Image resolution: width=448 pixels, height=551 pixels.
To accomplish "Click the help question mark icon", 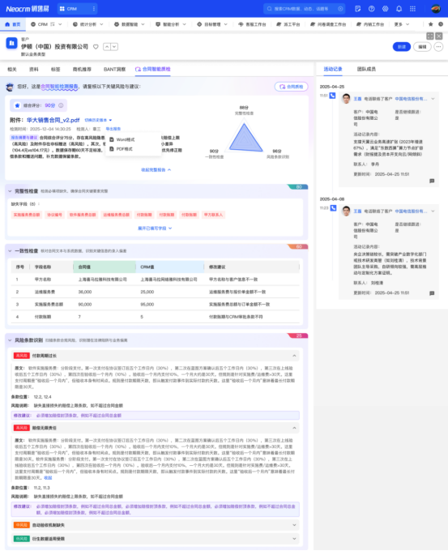I will point(371,9).
